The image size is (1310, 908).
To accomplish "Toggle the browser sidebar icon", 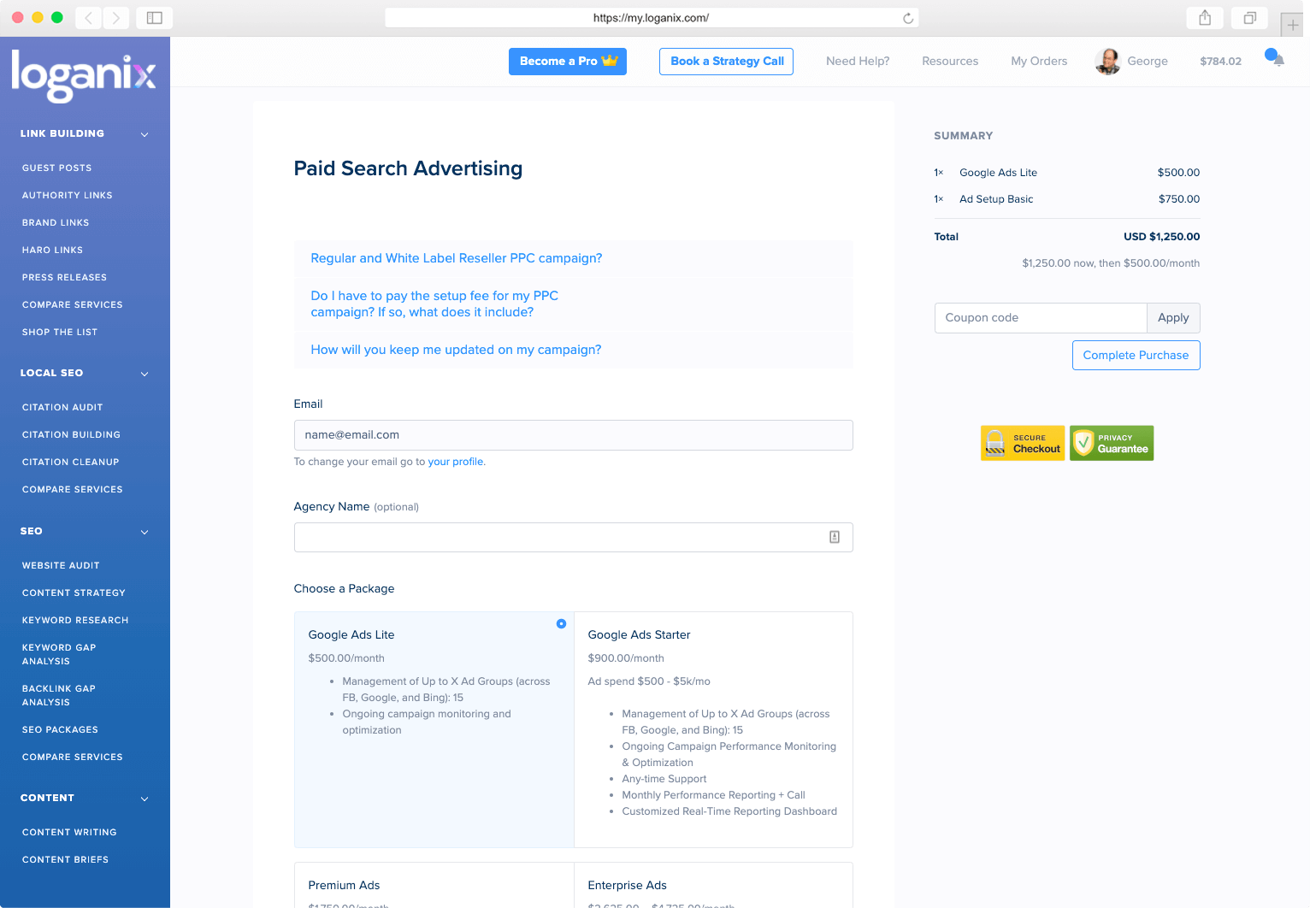I will point(155,18).
